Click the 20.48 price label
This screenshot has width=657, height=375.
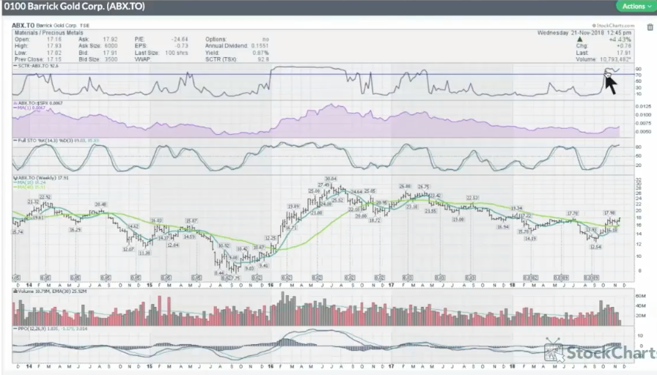point(100,204)
